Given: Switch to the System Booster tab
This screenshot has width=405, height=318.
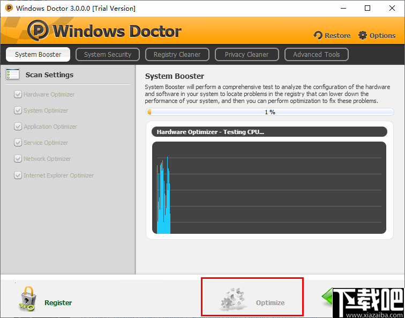Looking at the screenshot, I should pos(38,54).
